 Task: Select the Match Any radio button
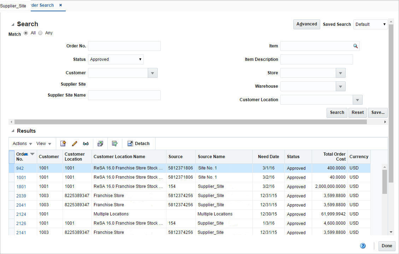click(x=40, y=33)
